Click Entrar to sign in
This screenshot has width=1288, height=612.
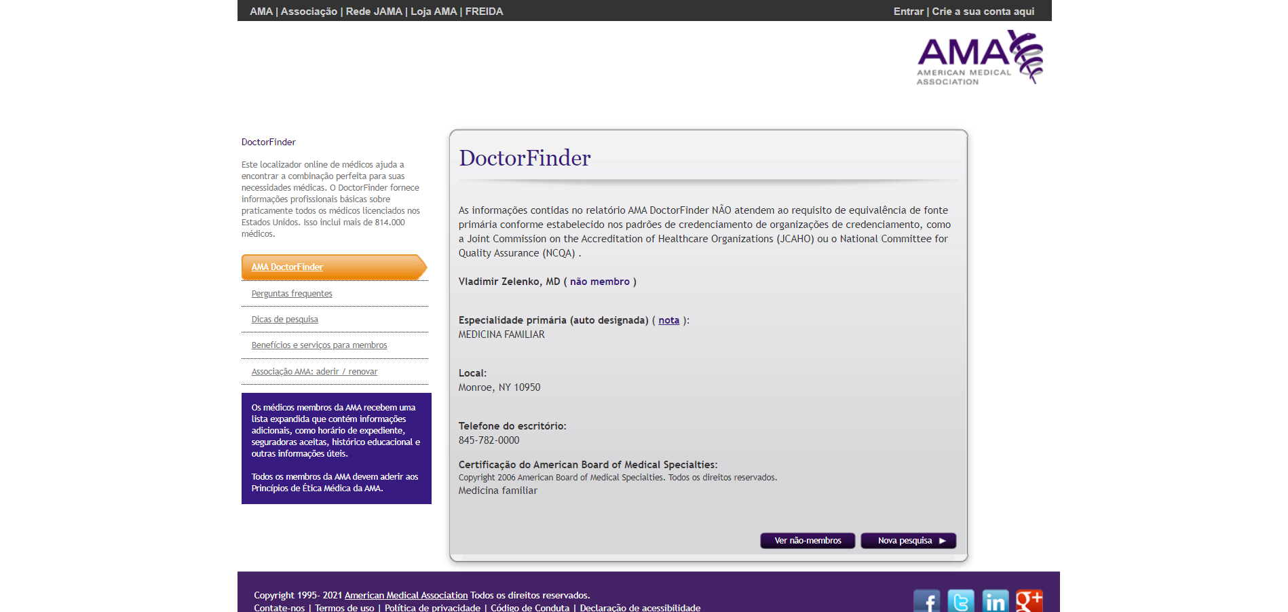(909, 12)
